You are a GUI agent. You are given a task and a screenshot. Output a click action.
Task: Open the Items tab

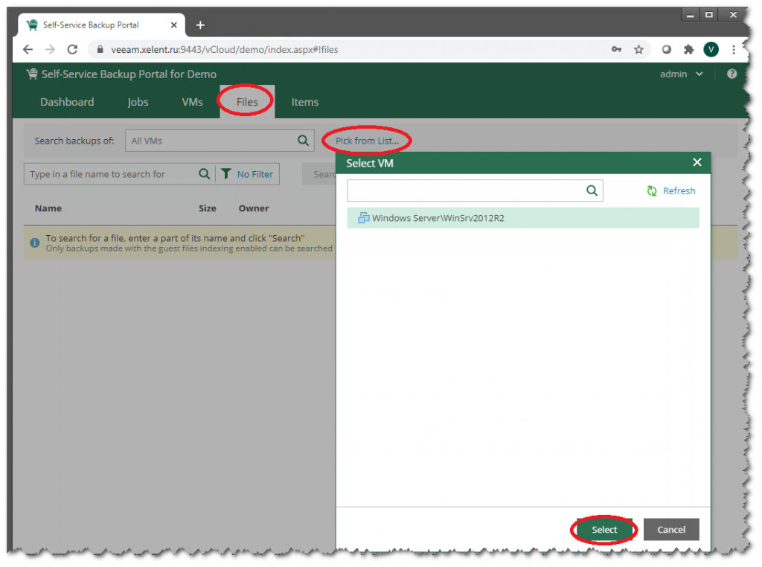pos(304,102)
